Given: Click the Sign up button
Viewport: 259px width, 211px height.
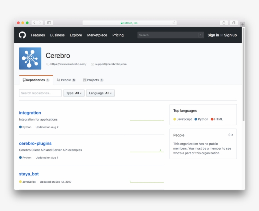Looking at the screenshot, I should pyautogui.click(x=230, y=35).
